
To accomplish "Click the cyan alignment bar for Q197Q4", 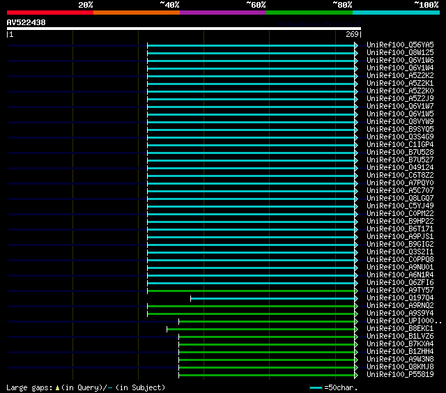I will [272, 299].
